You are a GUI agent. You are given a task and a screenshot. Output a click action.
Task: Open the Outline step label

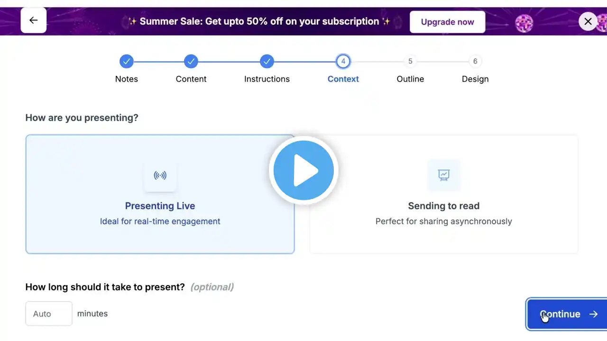tap(410, 79)
